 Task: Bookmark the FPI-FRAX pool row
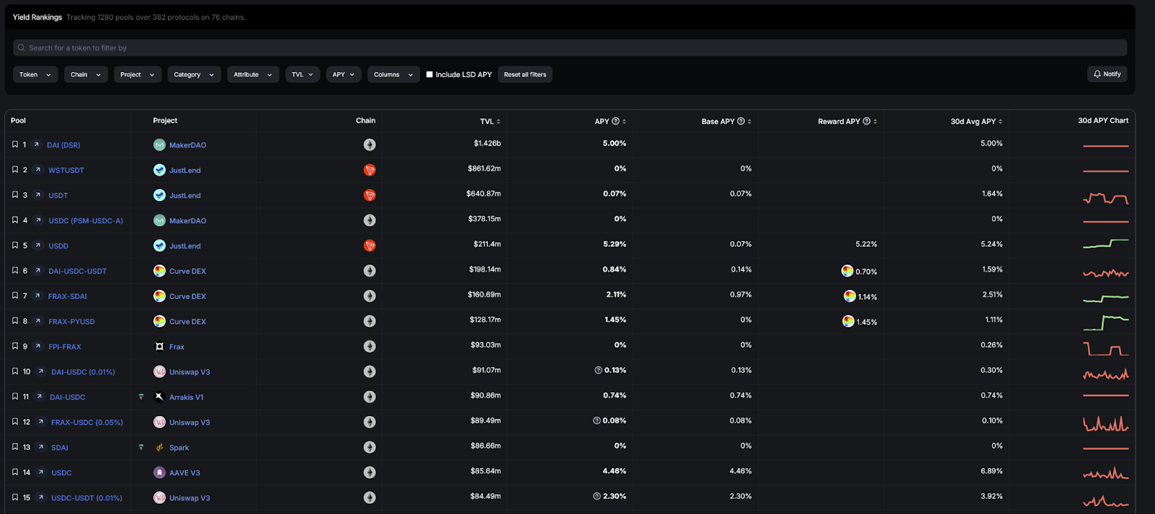click(14, 346)
